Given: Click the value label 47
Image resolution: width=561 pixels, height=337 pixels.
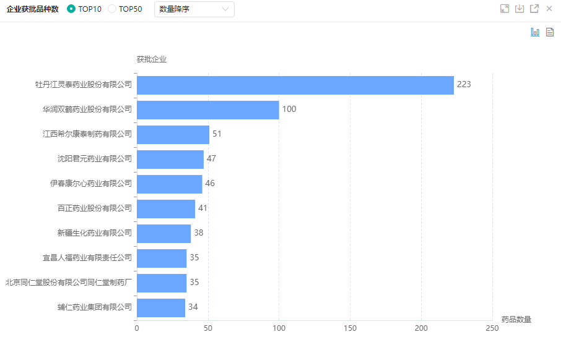Looking at the screenshot, I should click(x=211, y=158).
